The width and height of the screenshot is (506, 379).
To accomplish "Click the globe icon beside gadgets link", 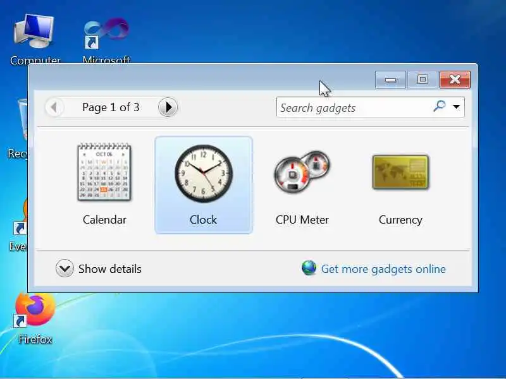I will pos(309,268).
